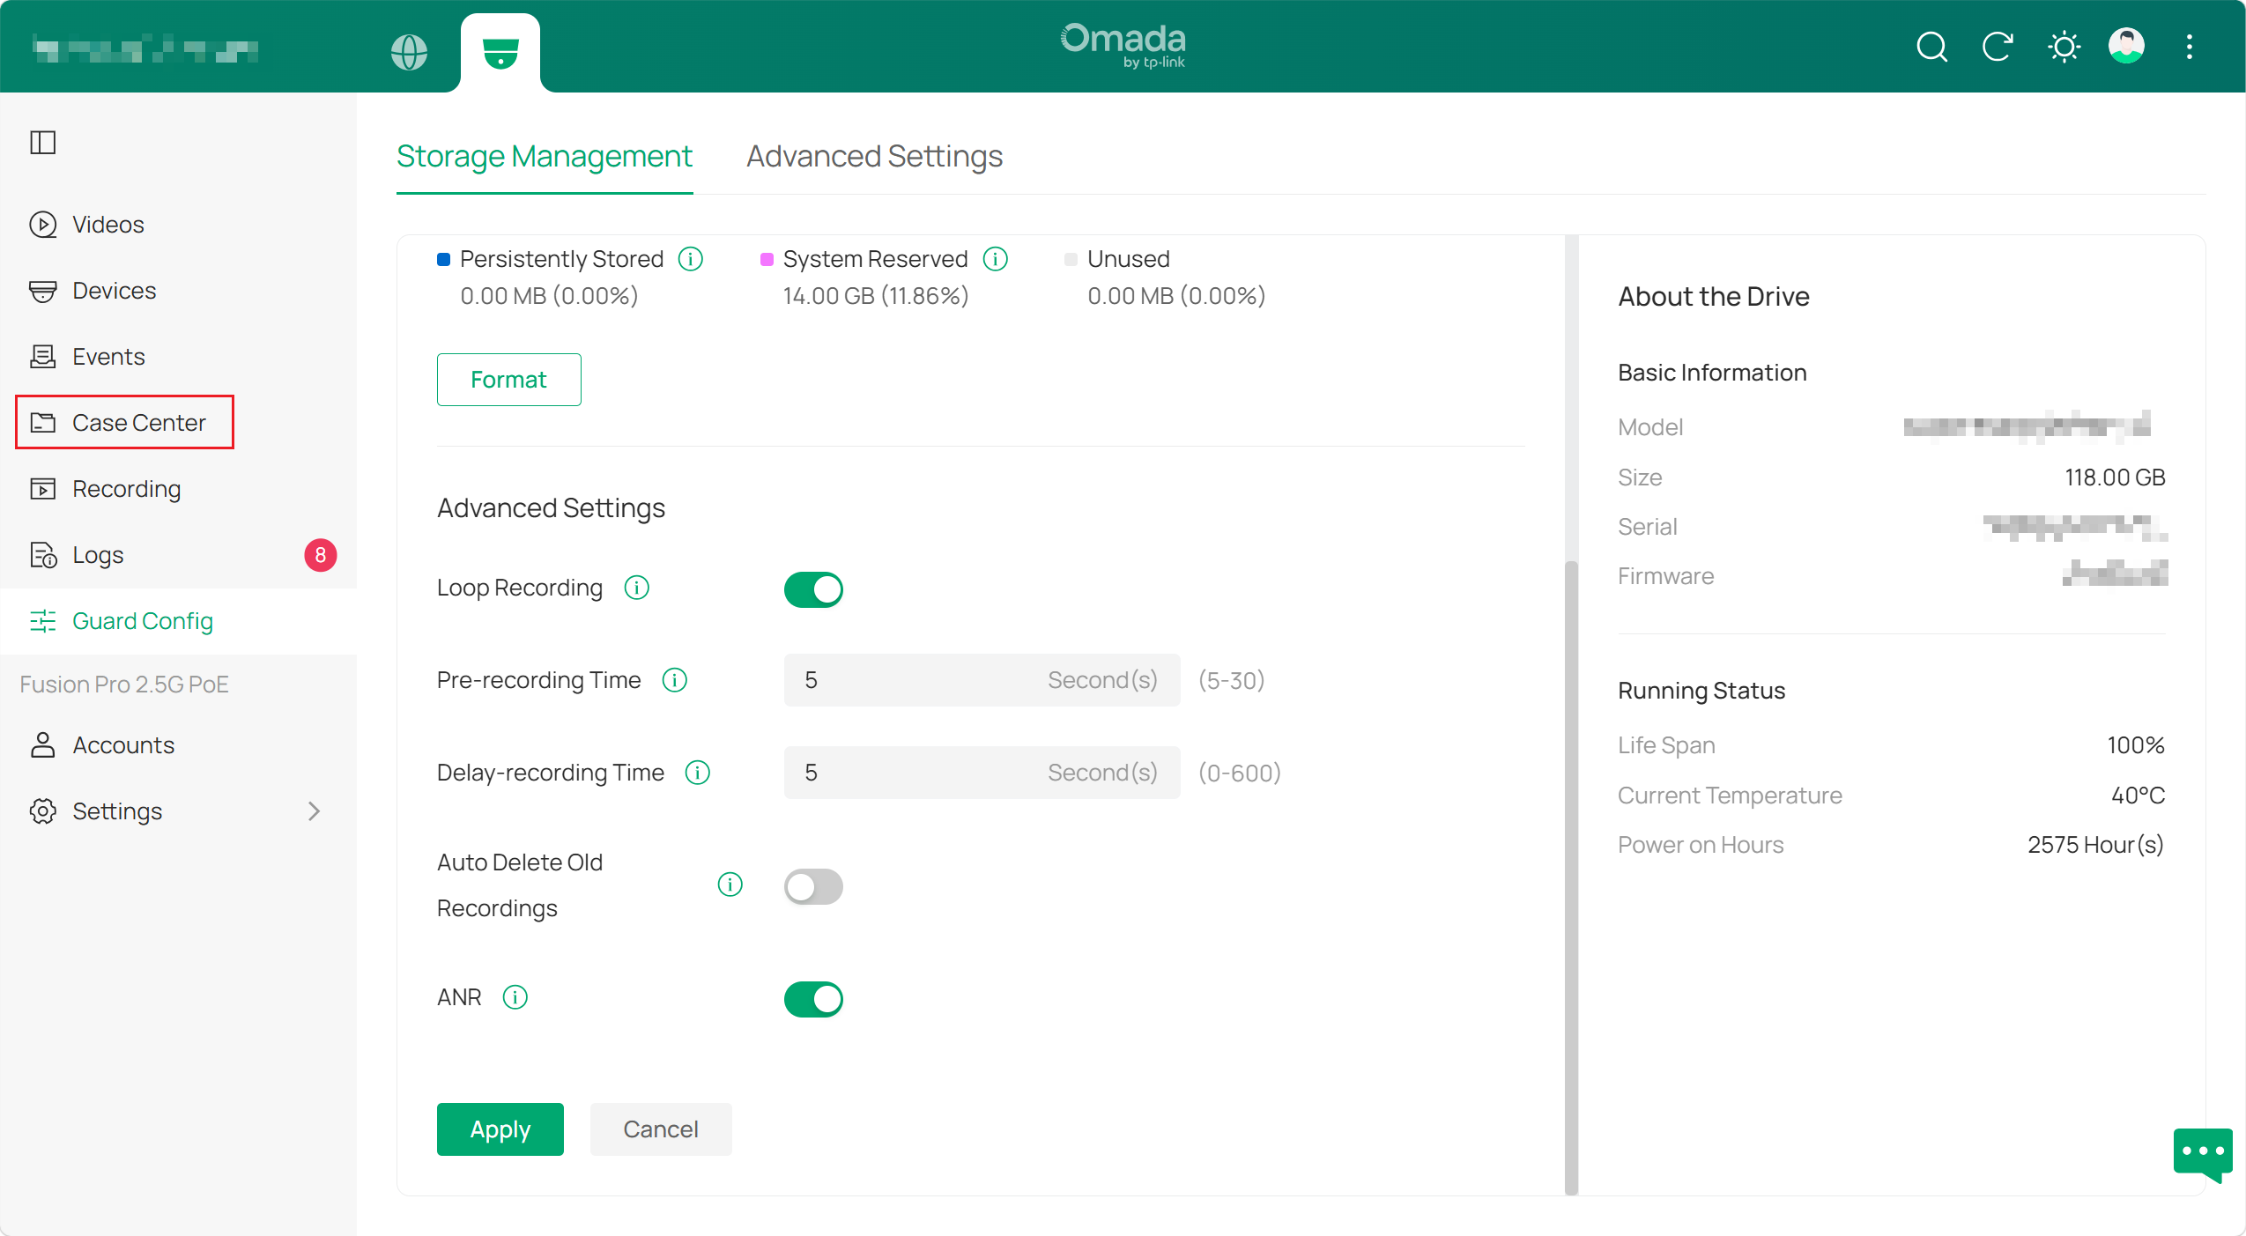The height and width of the screenshot is (1236, 2246).
Task: Click the Apply button
Action: (x=500, y=1129)
